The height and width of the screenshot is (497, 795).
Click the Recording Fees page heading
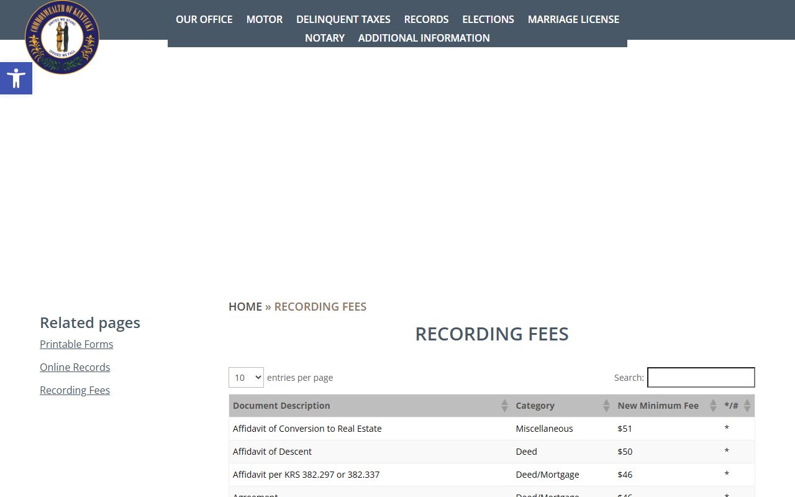point(492,334)
